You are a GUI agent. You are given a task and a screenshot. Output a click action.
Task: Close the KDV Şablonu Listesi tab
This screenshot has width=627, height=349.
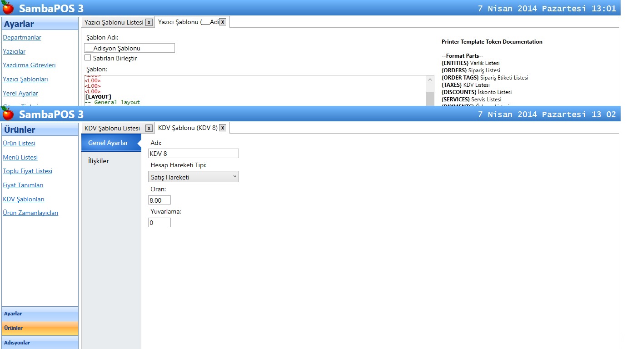(149, 128)
